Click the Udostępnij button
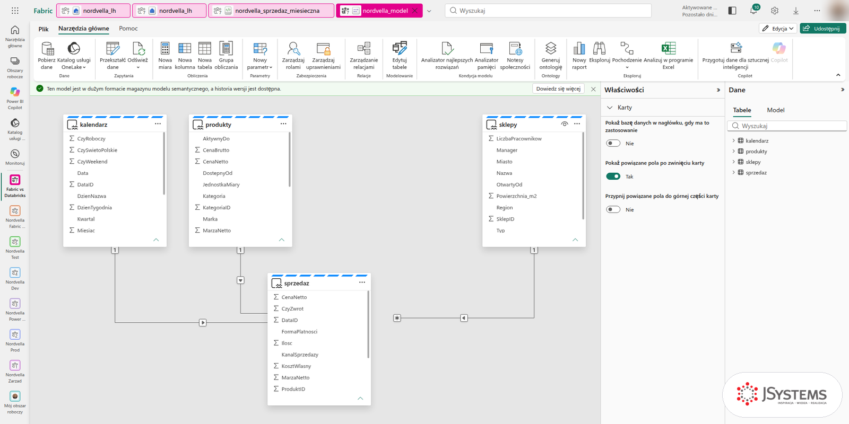Viewport: 849px width, 424px height. [823, 29]
